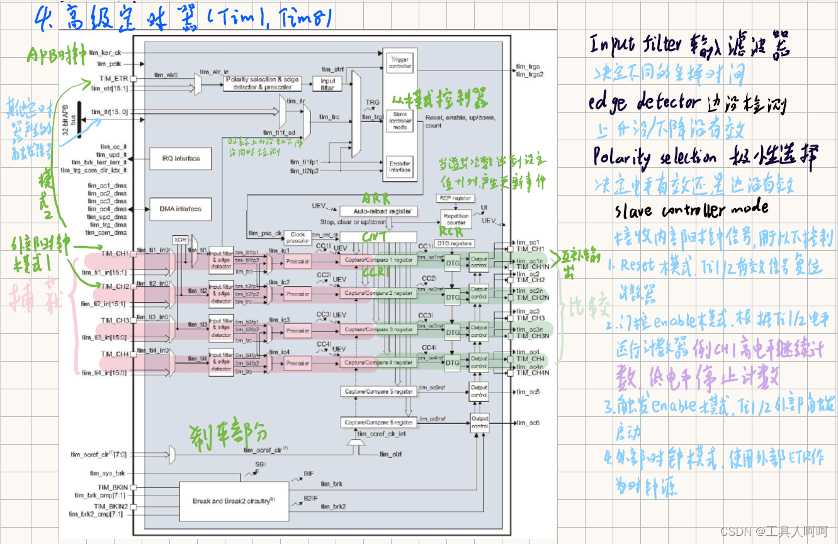The image size is (838, 544).
Task: Click the TIM_ETR pin label
Action: 114,80
